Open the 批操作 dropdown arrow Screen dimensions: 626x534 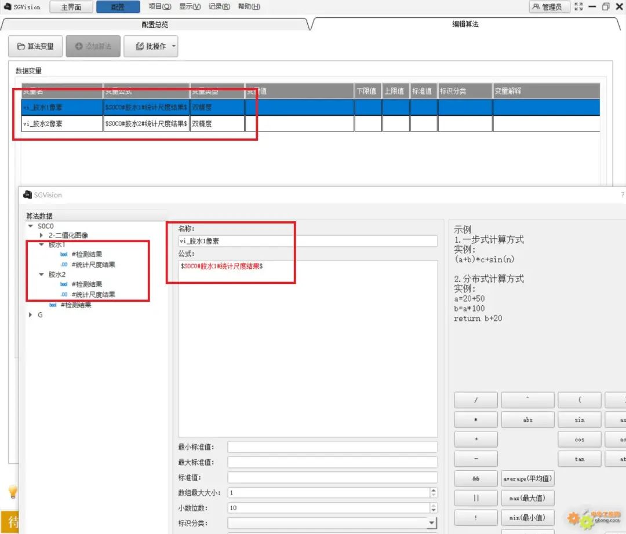tap(173, 46)
